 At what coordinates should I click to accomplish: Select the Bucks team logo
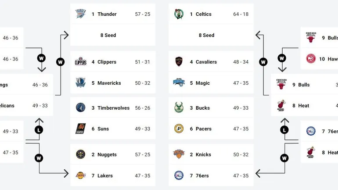(179, 108)
